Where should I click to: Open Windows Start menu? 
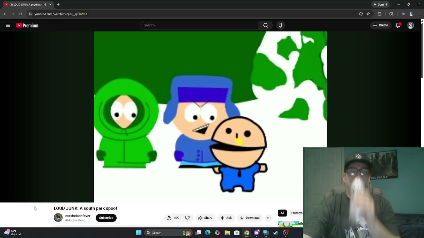tap(139, 233)
